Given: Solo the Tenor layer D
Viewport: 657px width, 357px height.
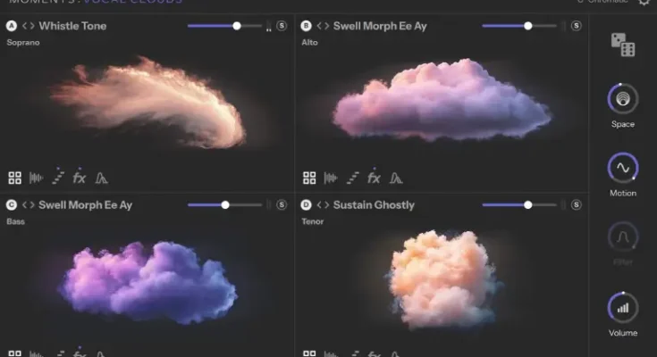Looking at the screenshot, I should pyautogui.click(x=576, y=204).
